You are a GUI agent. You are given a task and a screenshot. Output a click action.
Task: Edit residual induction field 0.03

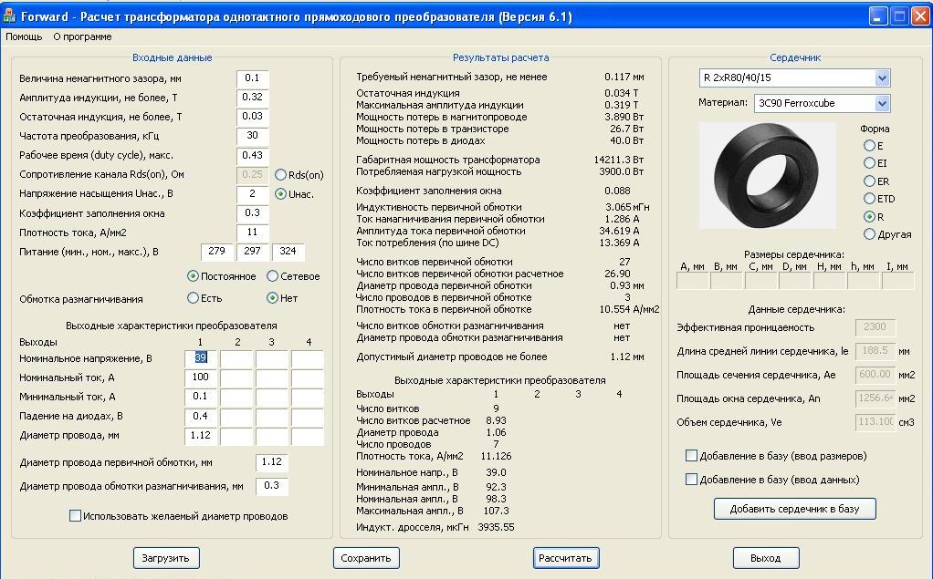pyautogui.click(x=252, y=117)
